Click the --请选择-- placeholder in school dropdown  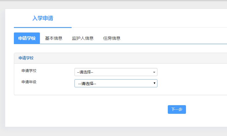click(x=85, y=72)
